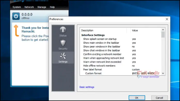
Task: Click the settings list scrollbar thumb
Action: [163, 35]
